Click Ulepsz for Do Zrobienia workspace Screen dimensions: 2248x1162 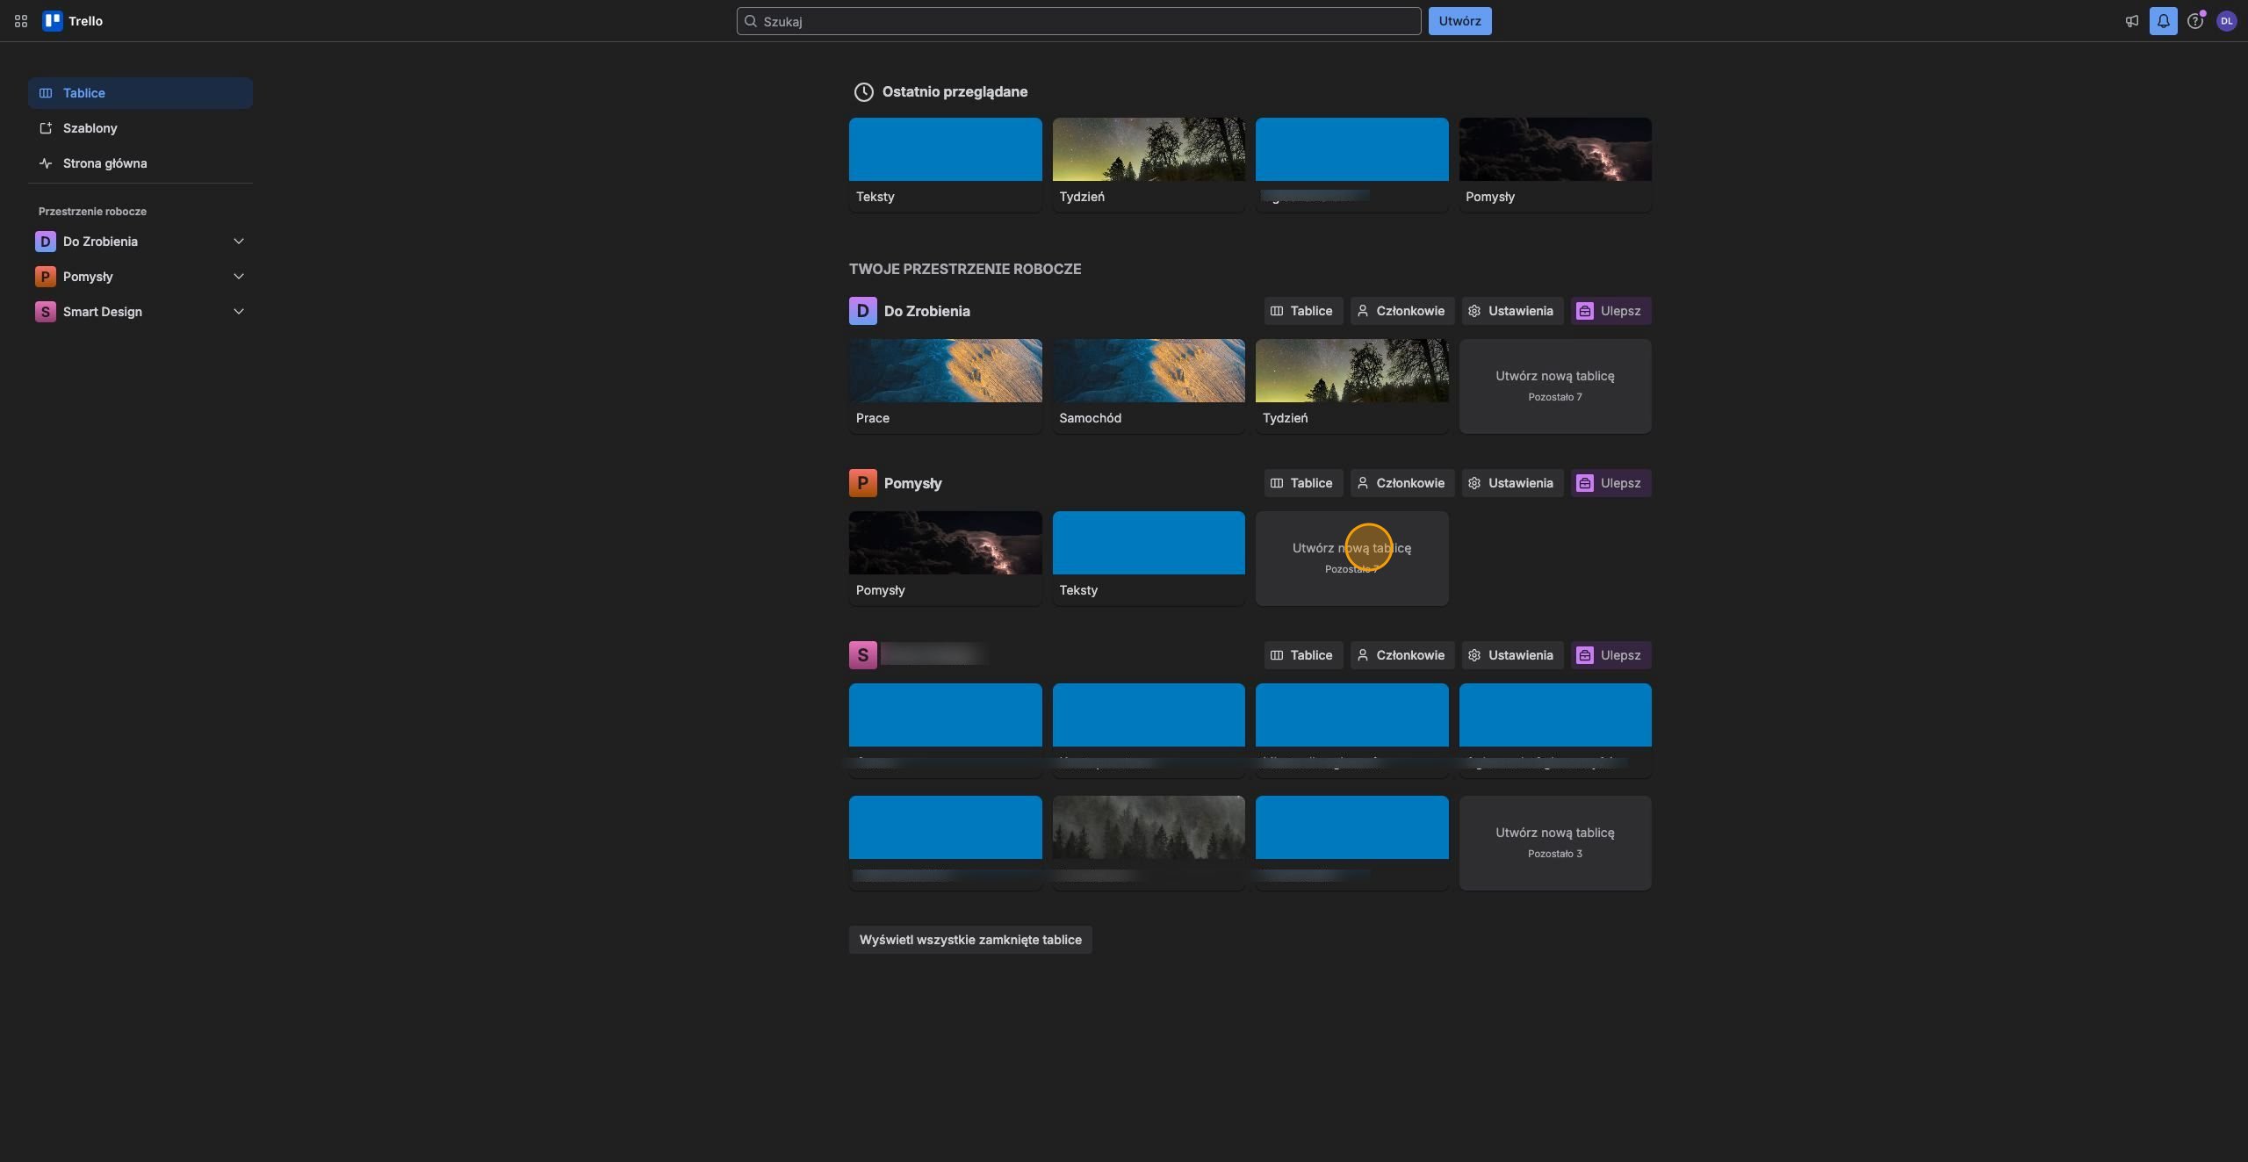pyautogui.click(x=1610, y=311)
